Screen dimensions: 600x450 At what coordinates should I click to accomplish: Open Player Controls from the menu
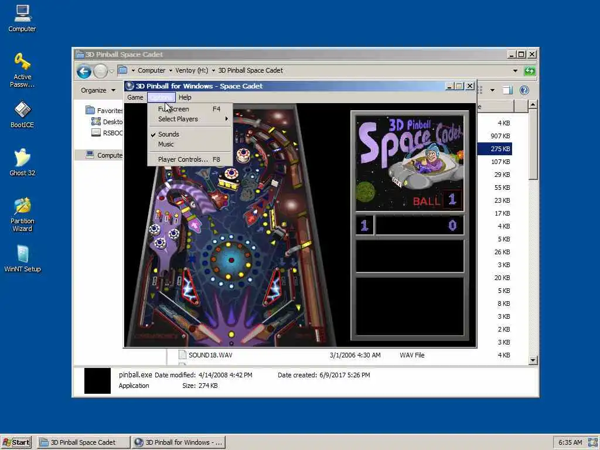[x=190, y=159]
